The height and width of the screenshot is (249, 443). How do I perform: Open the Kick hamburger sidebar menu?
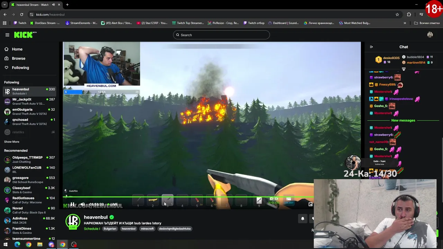[x=7, y=35]
